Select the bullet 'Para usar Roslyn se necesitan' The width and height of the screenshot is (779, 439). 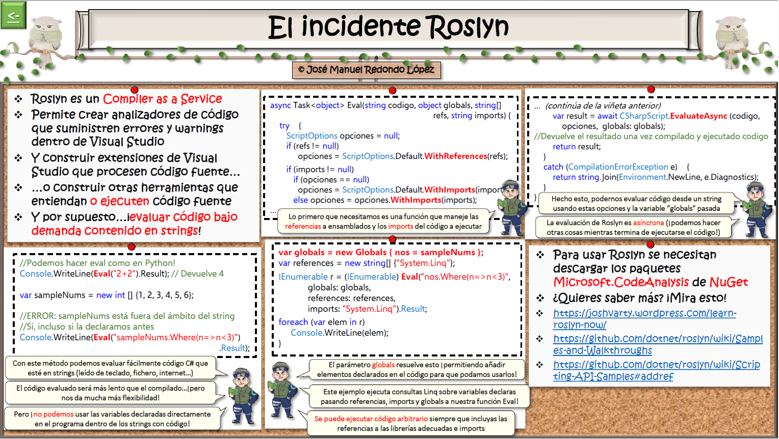click(x=650, y=268)
